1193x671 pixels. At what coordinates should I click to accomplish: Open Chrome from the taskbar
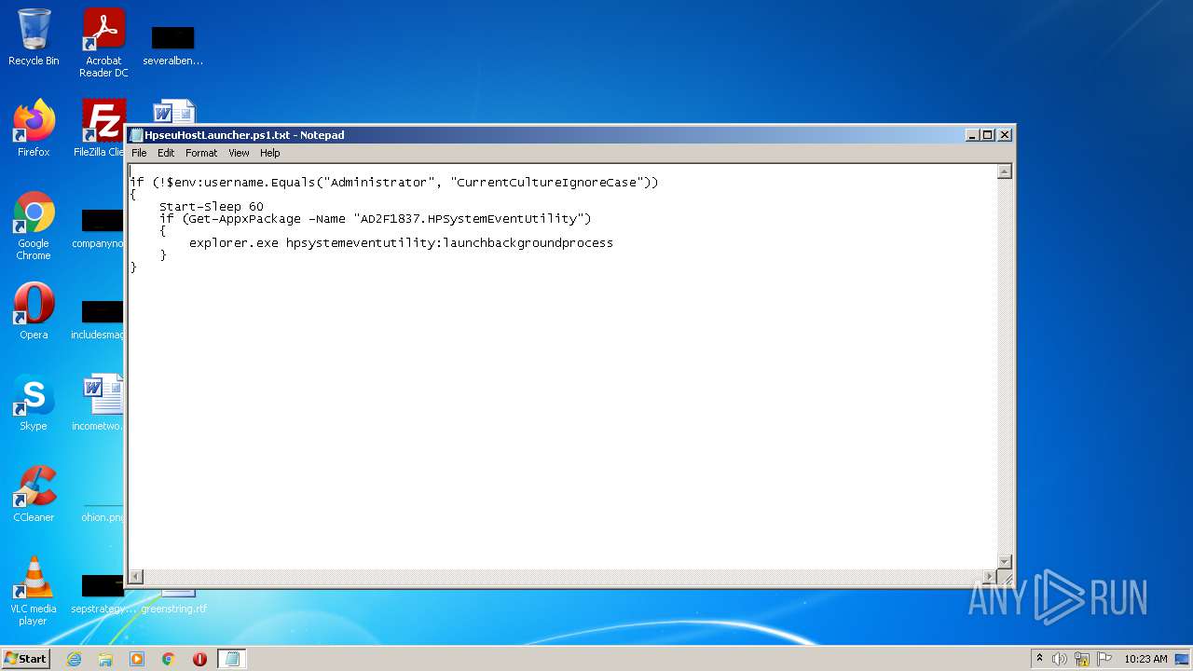[169, 659]
